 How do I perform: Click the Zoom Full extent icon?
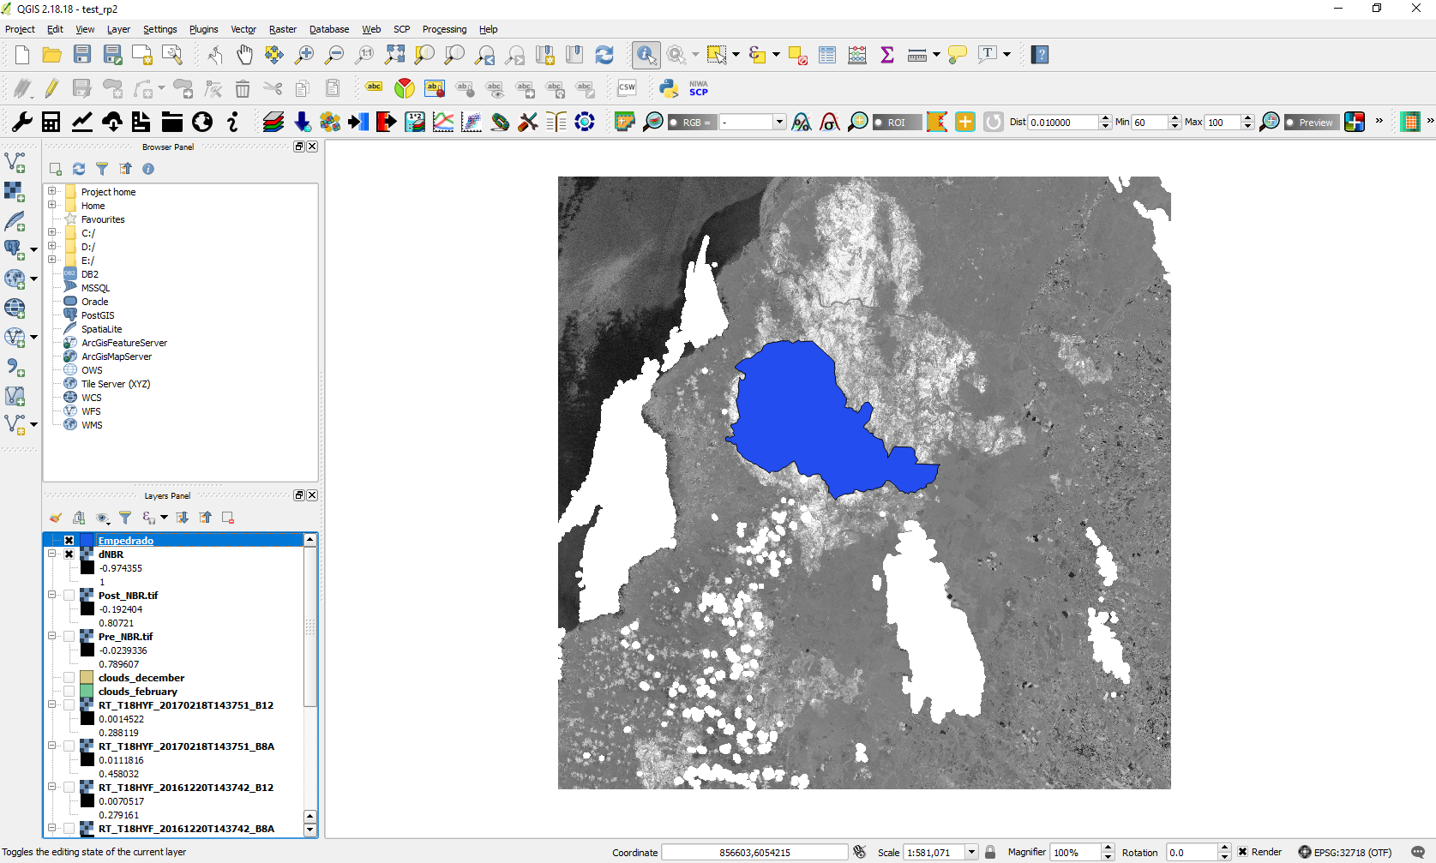[x=394, y=55]
